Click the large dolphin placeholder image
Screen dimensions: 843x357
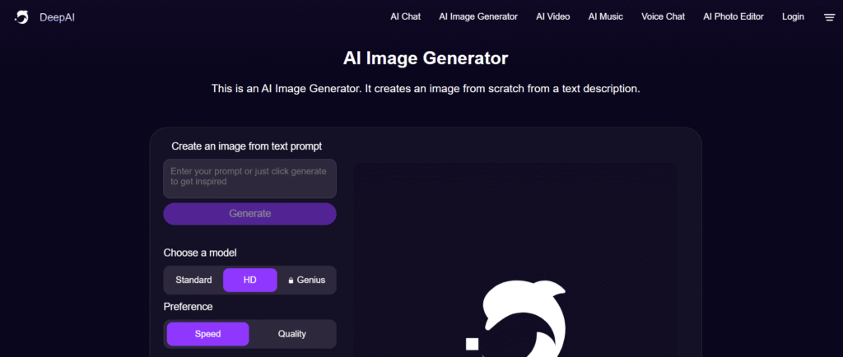click(x=516, y=318)
